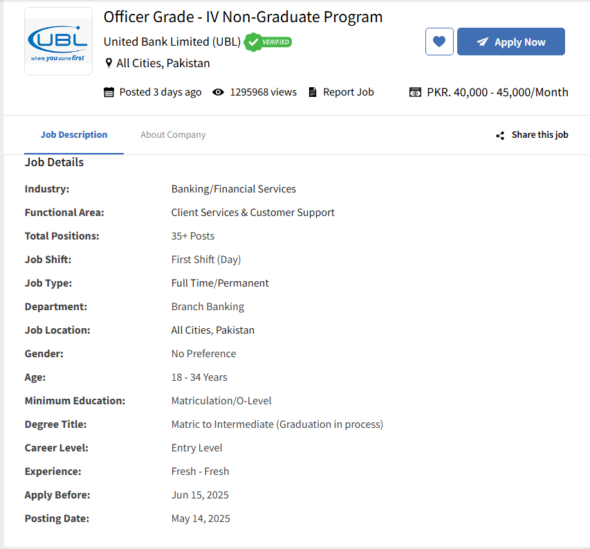Click 'Matric to Intermediate (Graduation in process)'
Viewport: 590px width, 549px height.
click(277, 424)
